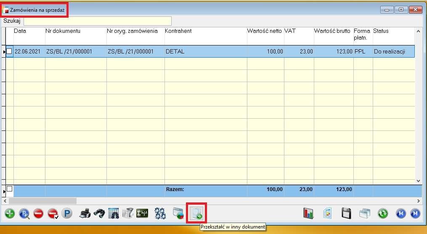Viewport: 427px width, 234px height.
Task: Click the horizontal scrollbar left arrow
Action: click(x=5, y=201)
